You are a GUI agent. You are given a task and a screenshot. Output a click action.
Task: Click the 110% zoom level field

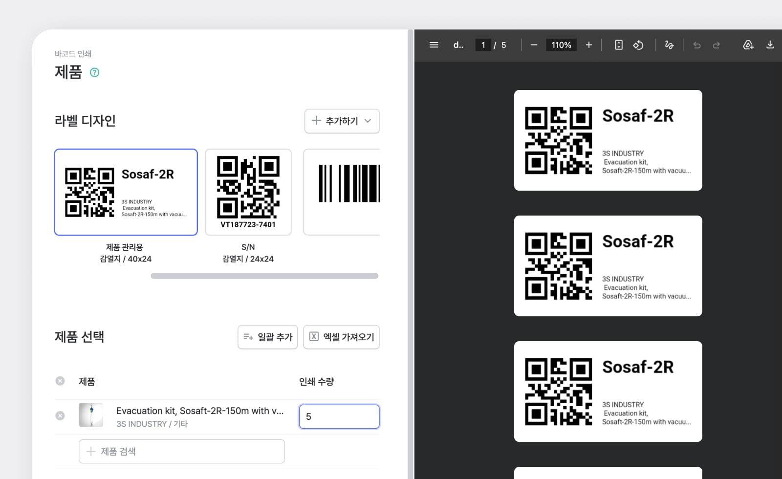tap(561, 45)
